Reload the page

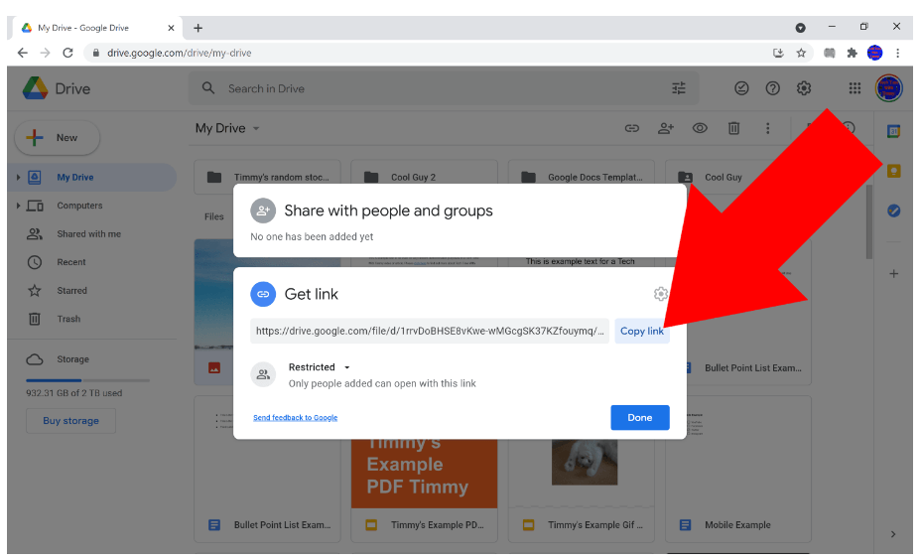click(x=67, y=53)
